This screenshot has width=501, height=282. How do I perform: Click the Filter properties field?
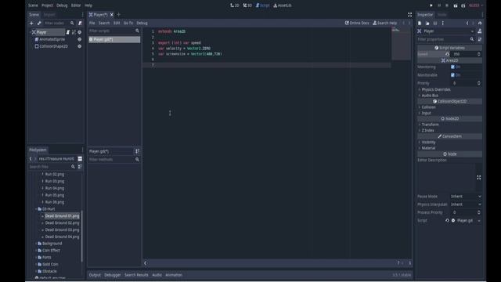pyautogui.click(x=445, y=39)
